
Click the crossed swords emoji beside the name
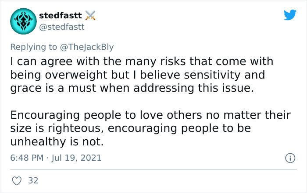click(x=91, y=15)
